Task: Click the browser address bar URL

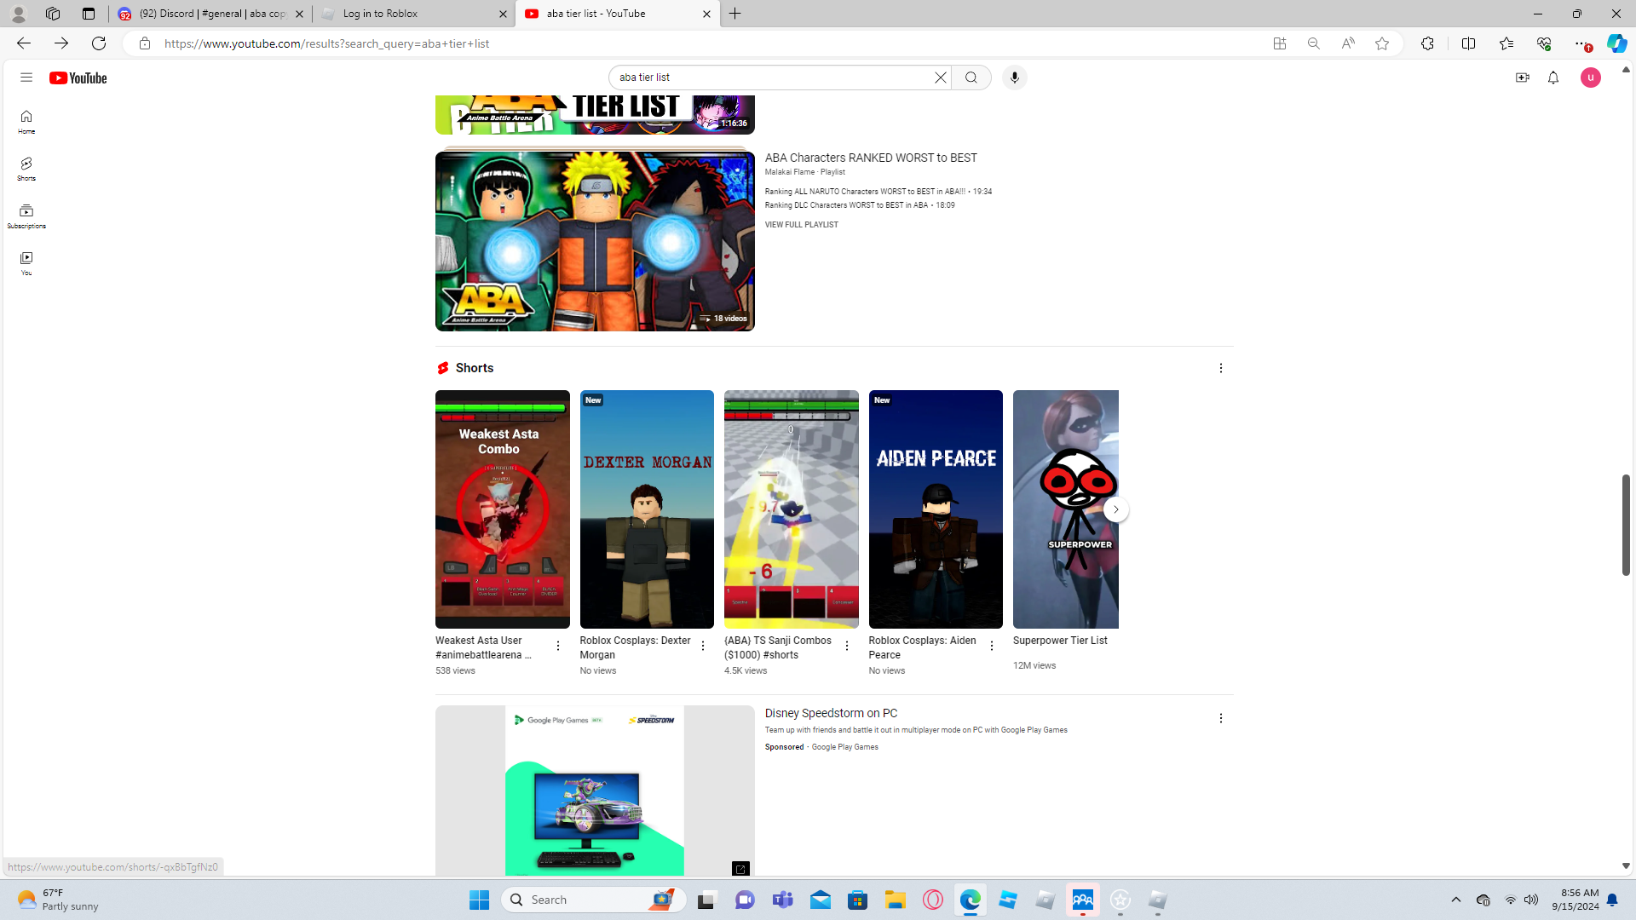Action: coord(326,43)
